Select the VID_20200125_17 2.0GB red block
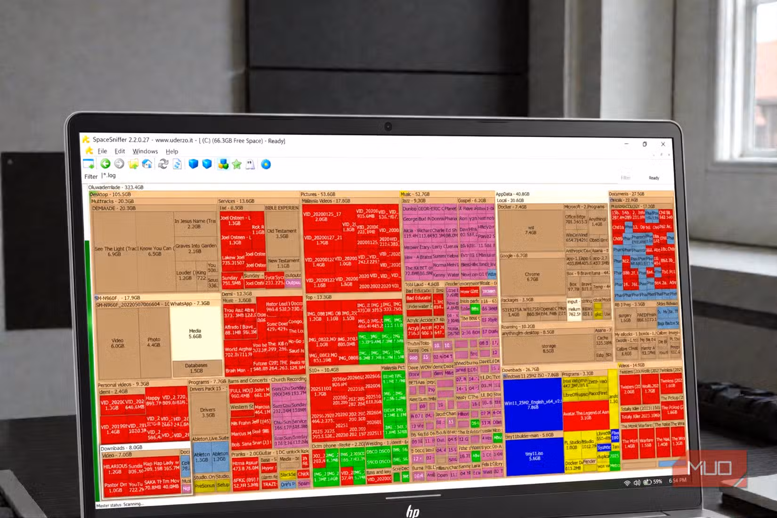This screenshot has width=777, height=518. [x=322, y=217]
